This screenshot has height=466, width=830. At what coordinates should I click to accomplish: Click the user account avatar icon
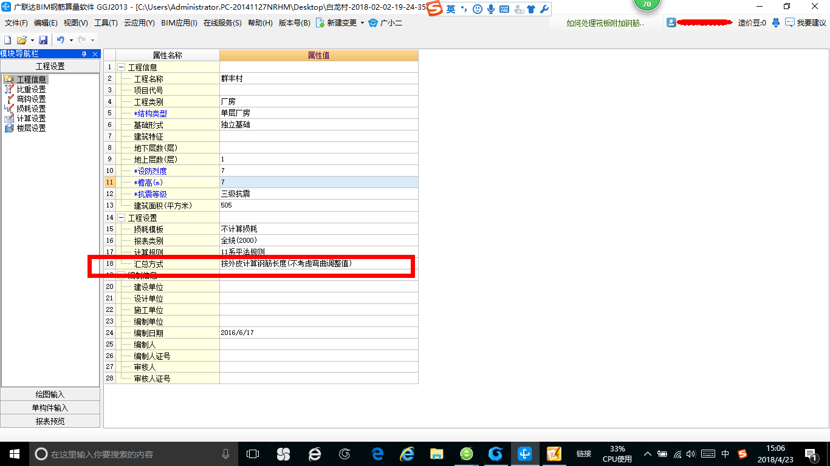click(x=671, y=22)
